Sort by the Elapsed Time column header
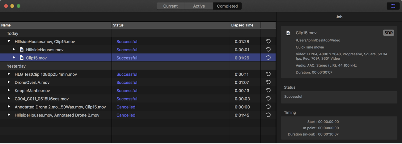The height and width of the screenshot is (144, 402). tap(242, 25)
